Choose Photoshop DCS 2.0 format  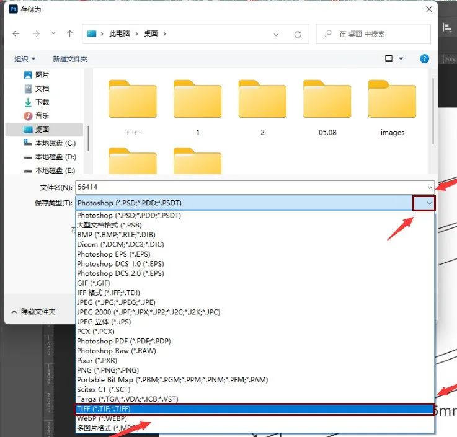[x=255, y=273]
